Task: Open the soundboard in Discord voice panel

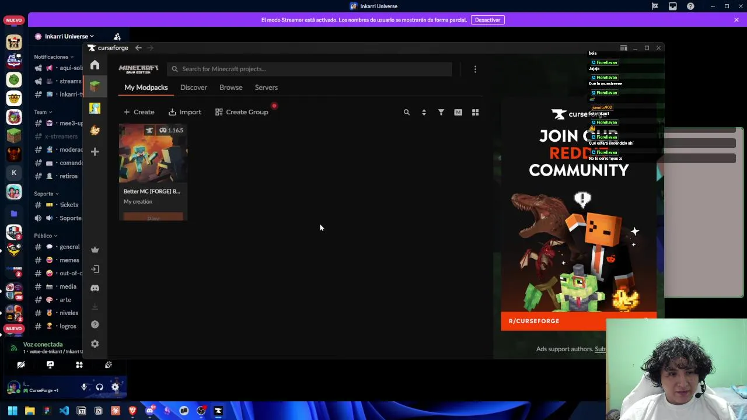Action: (109, 365)
